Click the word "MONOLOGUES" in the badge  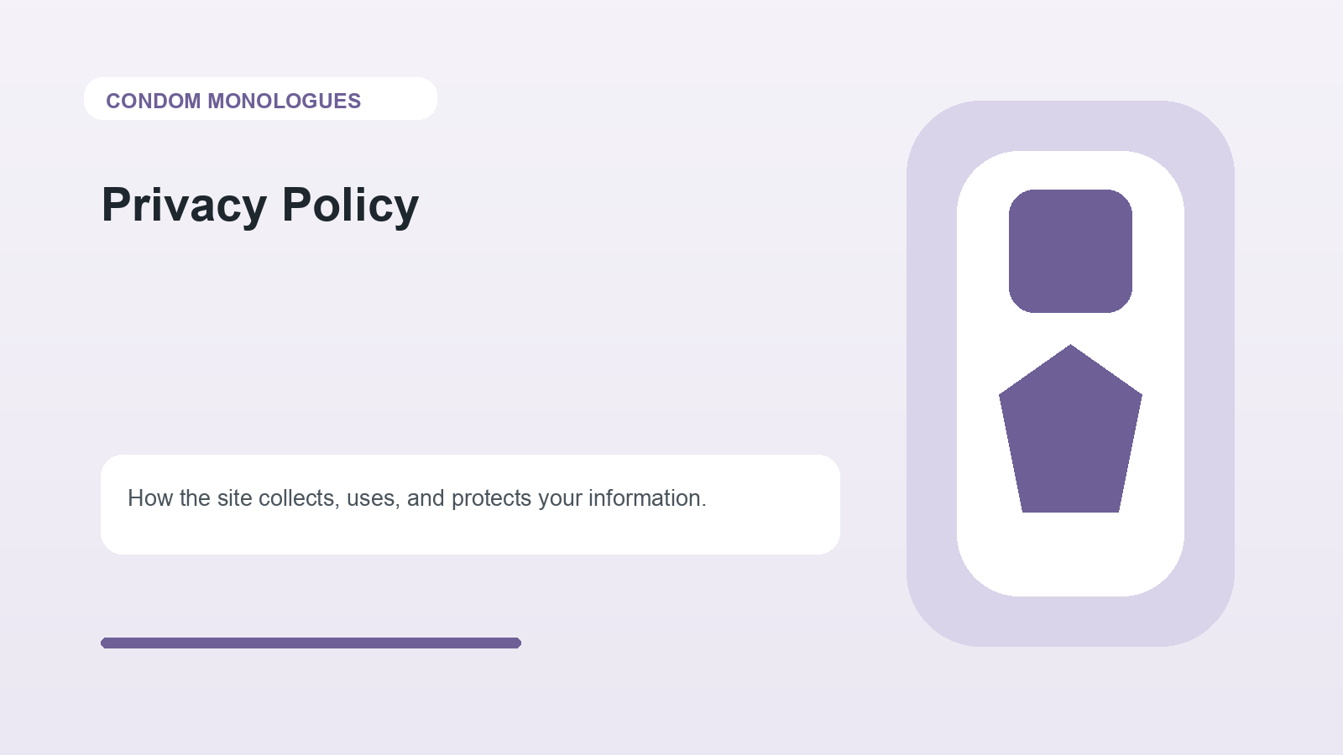[284, 101]
